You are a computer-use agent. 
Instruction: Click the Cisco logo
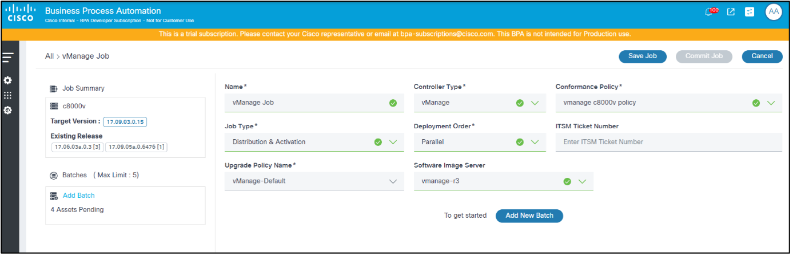click(x=20, y=14)
